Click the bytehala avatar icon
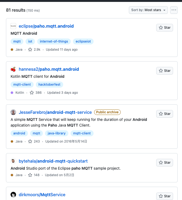The height and width of the screenshot is (200, 182). pyautogui.click(x=13, y=161)
